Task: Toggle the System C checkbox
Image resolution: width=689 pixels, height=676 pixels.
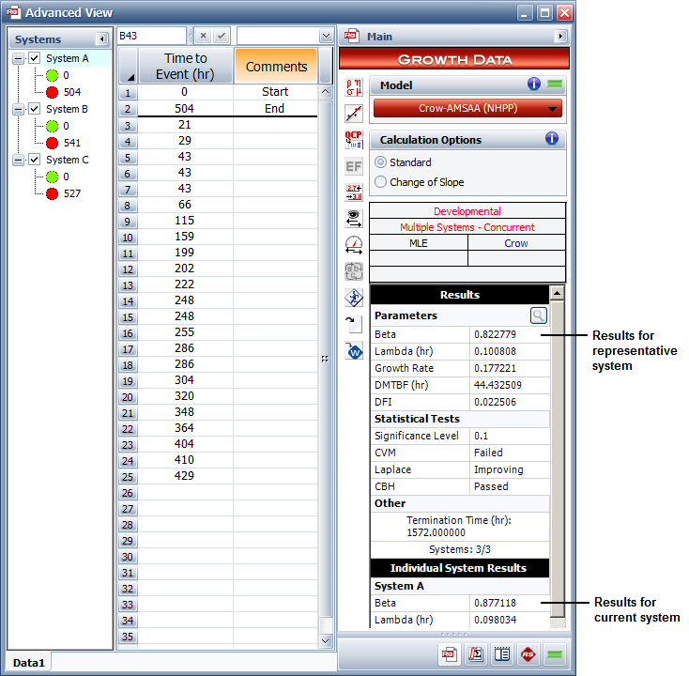Action: click(35, 160)
